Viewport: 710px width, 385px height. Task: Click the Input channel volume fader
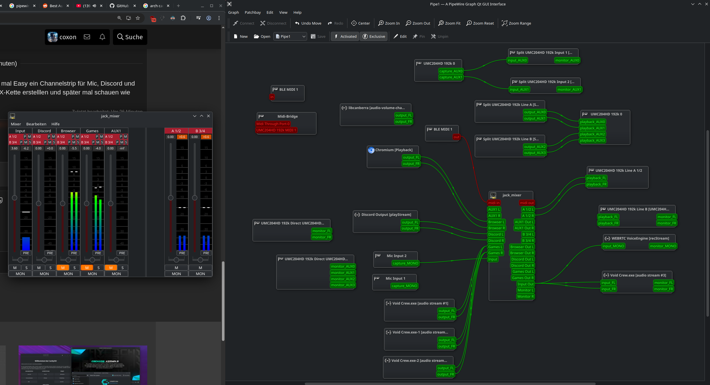click(x=15, y=198)
